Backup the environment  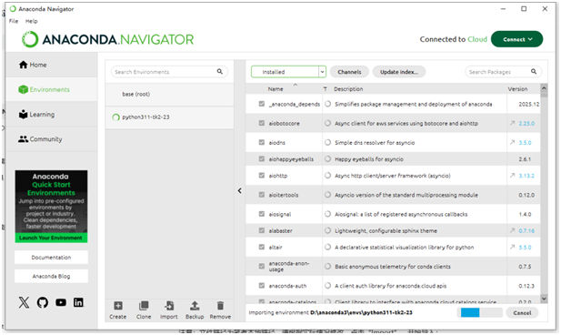pos(195,310)
